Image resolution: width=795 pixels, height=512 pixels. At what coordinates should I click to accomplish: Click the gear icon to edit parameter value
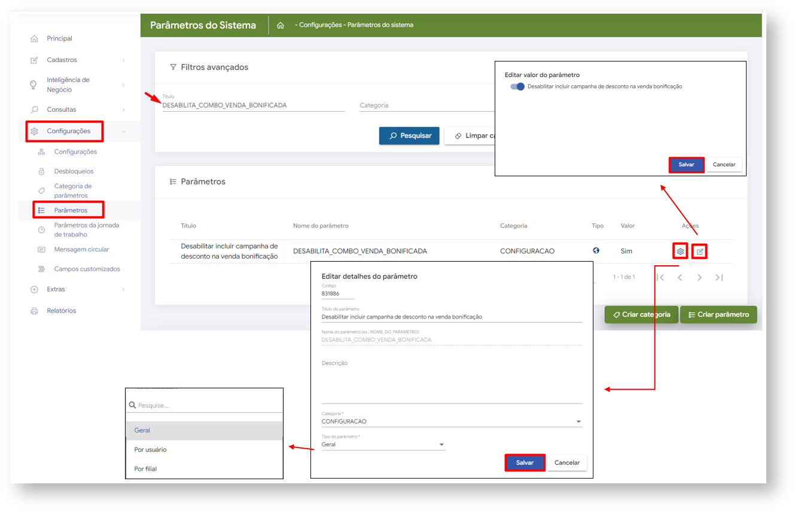point(680,252)
